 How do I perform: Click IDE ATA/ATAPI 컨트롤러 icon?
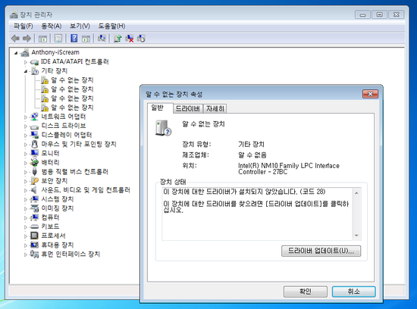(x=34, y=62)
